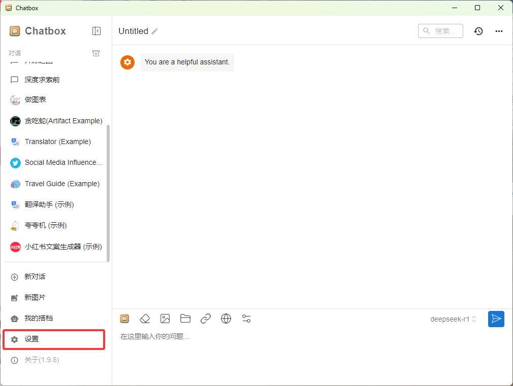513x386 pixels.
Task: Attach a file with the folder icon
Action: [185, 319]
